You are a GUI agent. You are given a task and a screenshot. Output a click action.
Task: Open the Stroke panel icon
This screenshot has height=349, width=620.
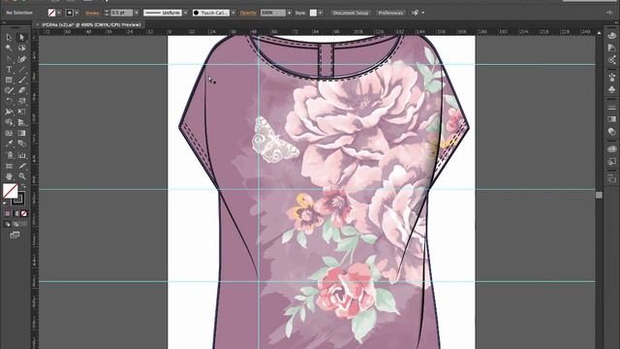611,108
